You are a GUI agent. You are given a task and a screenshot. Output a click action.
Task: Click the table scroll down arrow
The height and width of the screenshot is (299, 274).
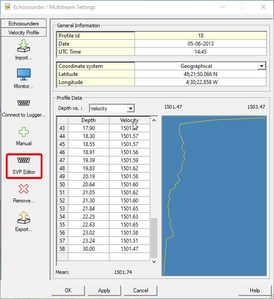click(154, 262)
